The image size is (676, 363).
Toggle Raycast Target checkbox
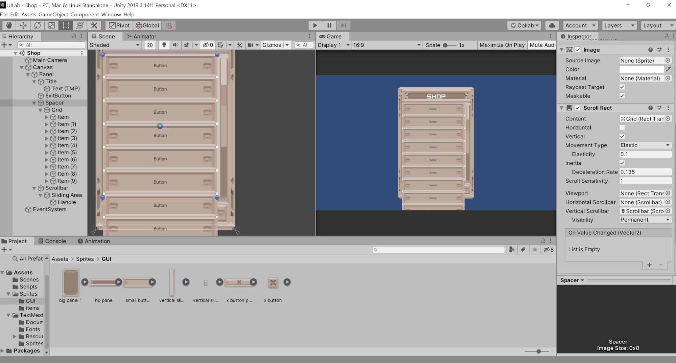click(x=622, y=87)
